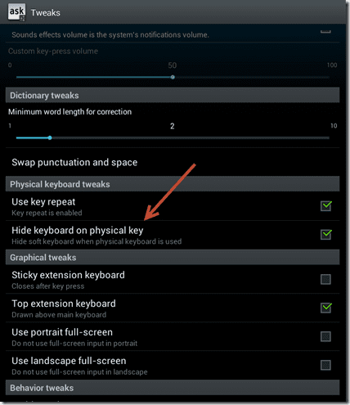Check the Use landscape full-screen box
Viewport: 350px width, 405px height.
[x=325, y=365]
